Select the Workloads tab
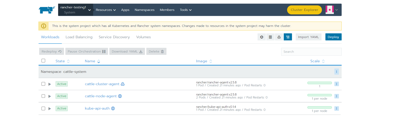398x127 pixels. tap(50, 37)
